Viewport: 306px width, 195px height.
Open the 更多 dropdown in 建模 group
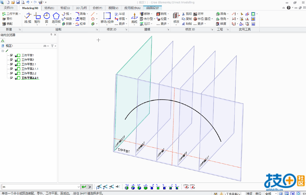(x=168, y=24)
